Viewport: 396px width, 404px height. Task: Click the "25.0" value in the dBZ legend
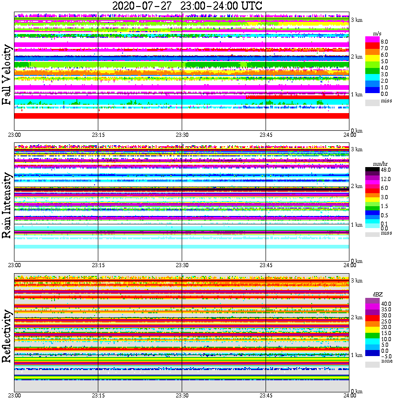coord(386,322)
